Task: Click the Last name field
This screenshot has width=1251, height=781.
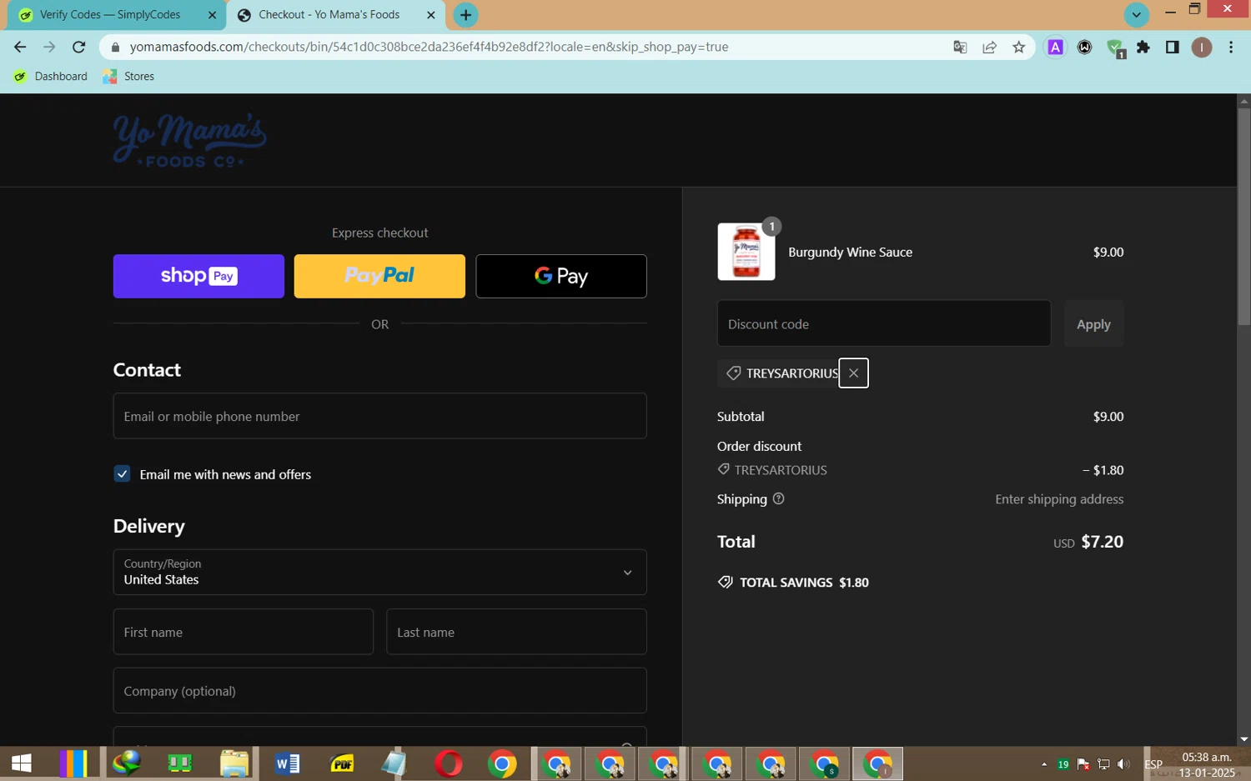Action: click(x=516, y=632)
